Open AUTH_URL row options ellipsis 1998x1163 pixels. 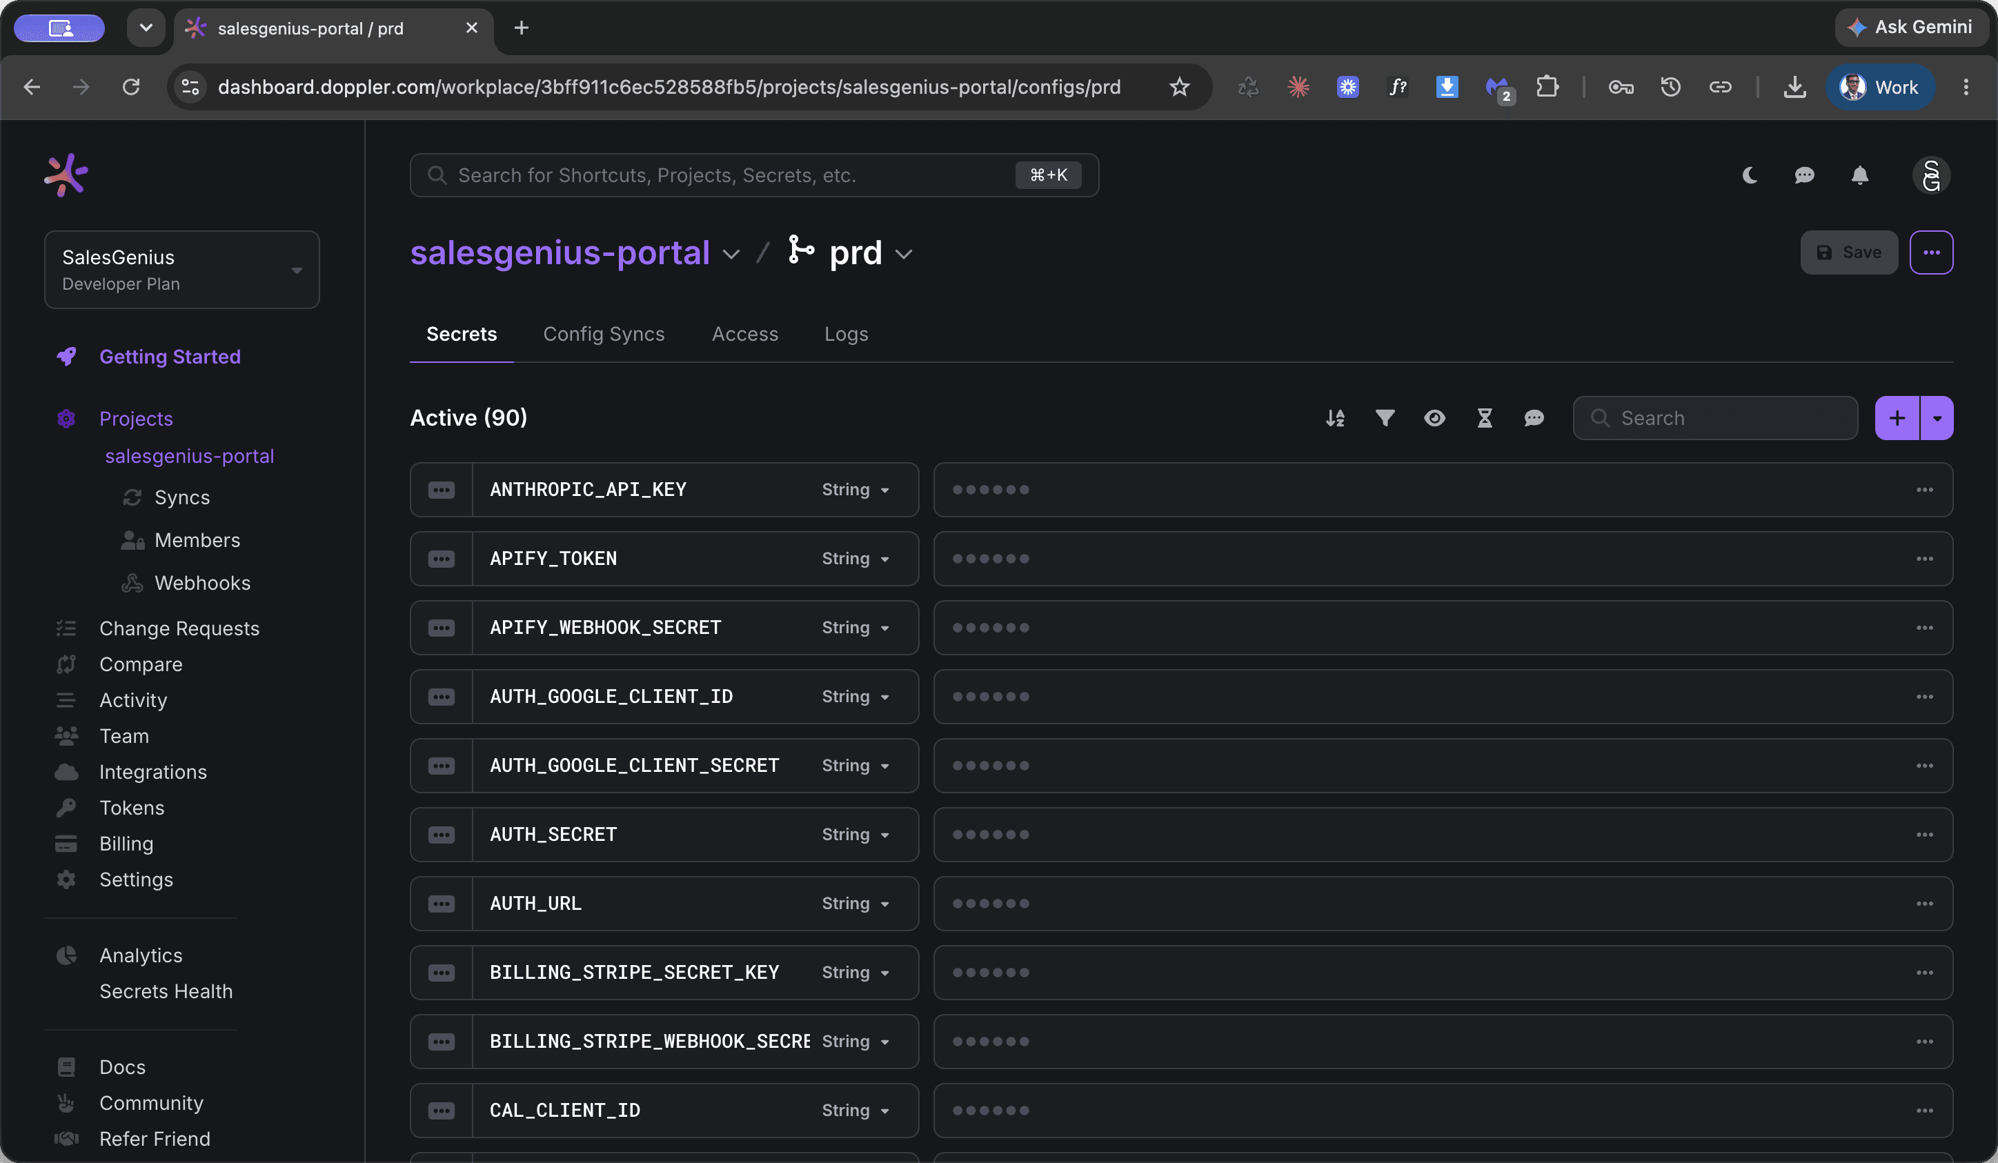click(x=1924, y=904)
